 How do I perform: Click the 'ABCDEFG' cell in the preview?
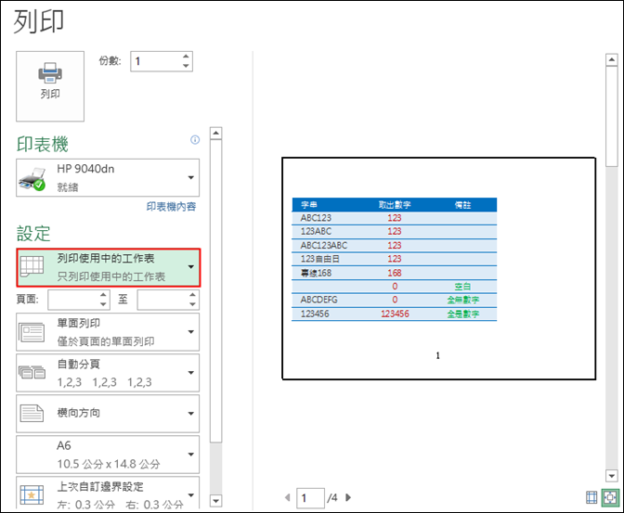coord(319,300)
